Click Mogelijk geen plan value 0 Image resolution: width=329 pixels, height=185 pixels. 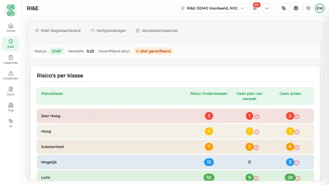[x=249, y=162]
